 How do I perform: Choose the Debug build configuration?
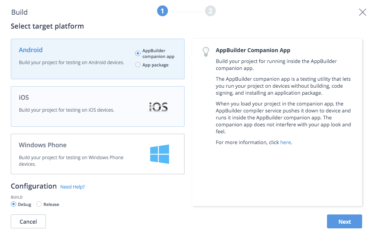tap(14, 204)
